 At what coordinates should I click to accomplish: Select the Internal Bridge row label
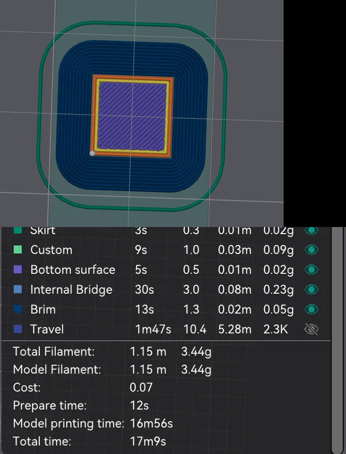pos(71,290)
